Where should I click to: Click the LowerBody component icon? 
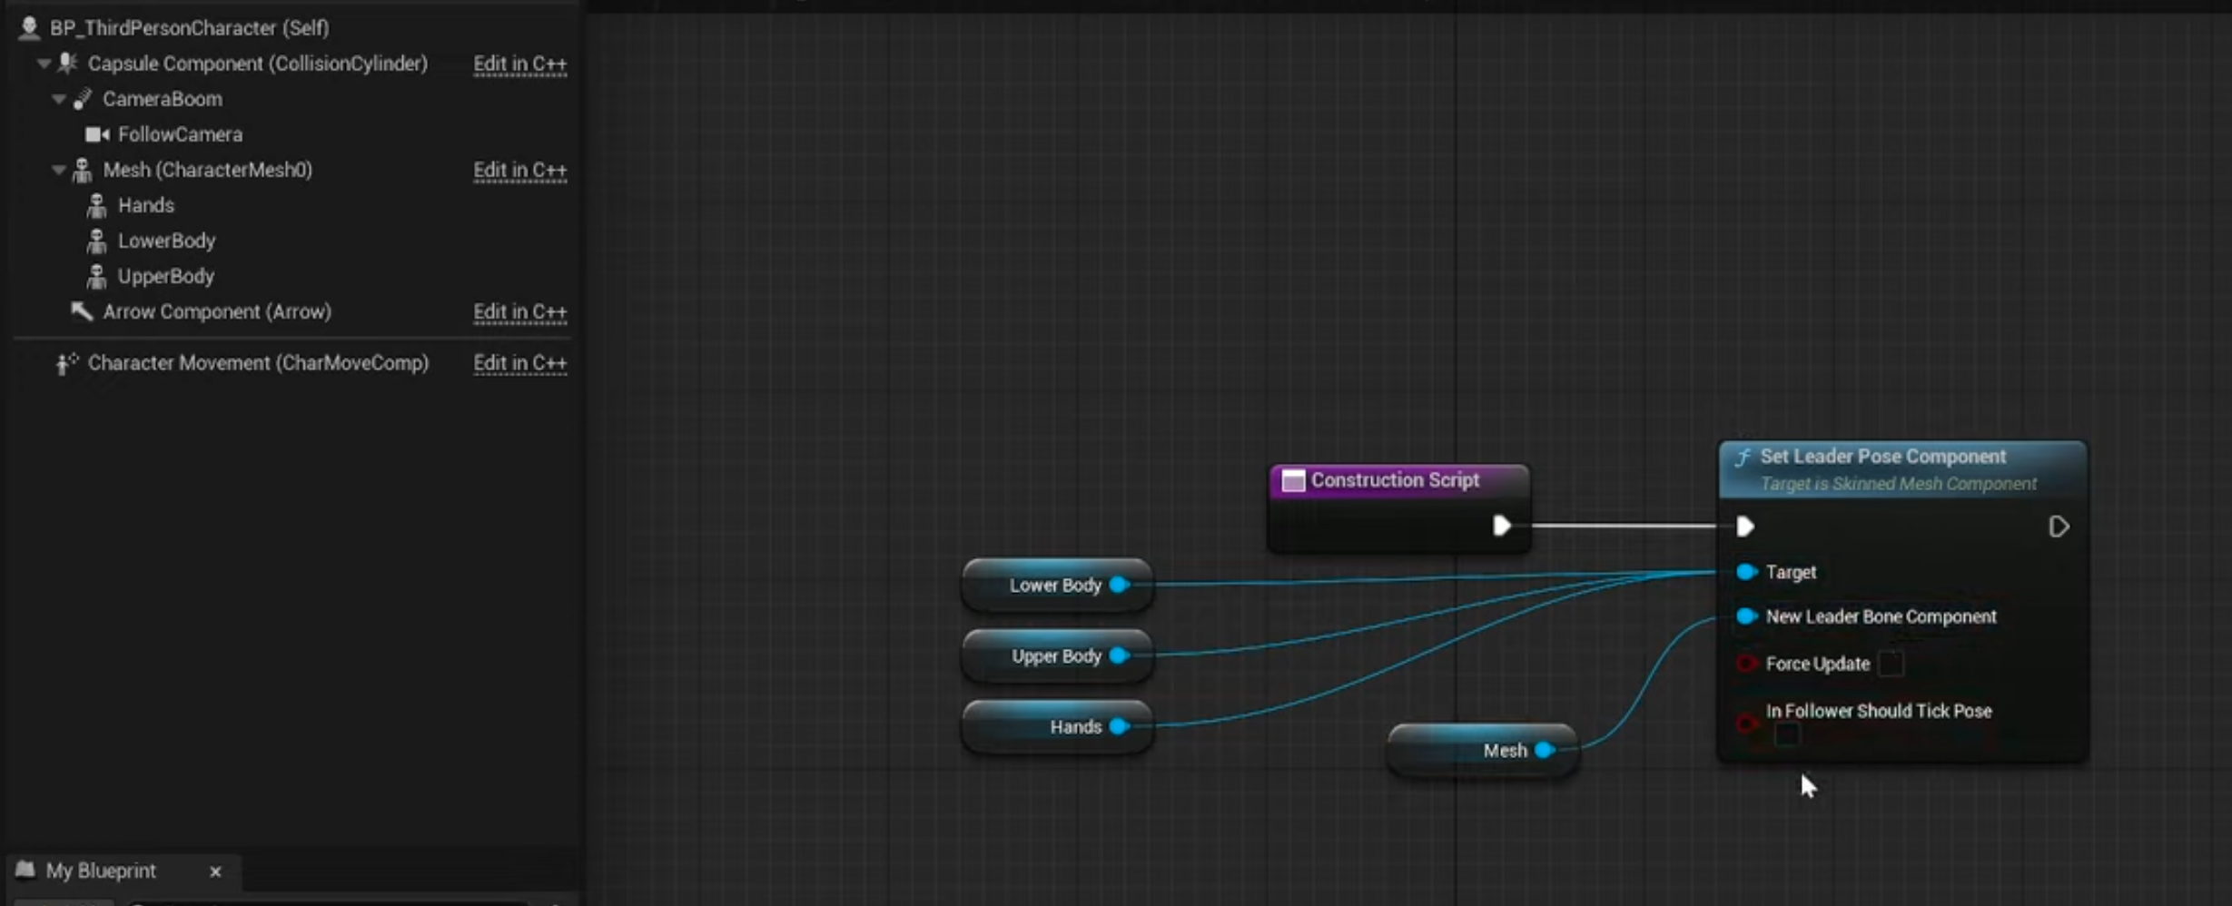pos(97,241)
